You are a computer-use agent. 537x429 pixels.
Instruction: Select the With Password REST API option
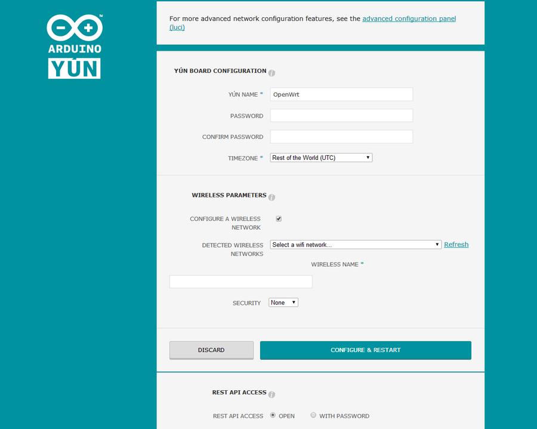pyautogui.click(x=313, y=415)
